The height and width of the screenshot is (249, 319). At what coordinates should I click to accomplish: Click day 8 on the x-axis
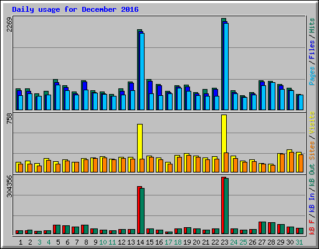coord(86,242)
